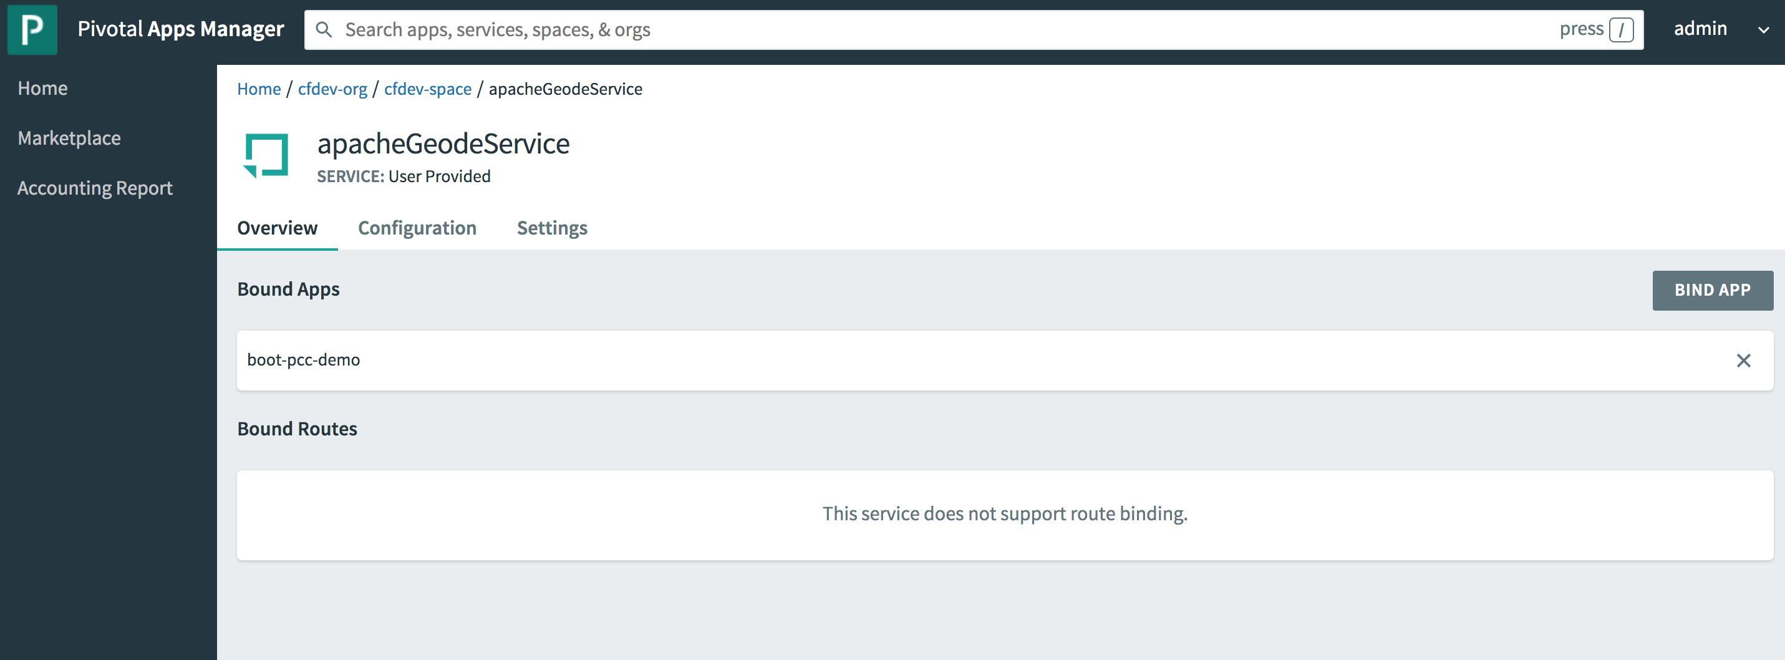This screenshot has height=660, width=1785.
Task: Follow the Home breadcrumb link
Action: 259,89
